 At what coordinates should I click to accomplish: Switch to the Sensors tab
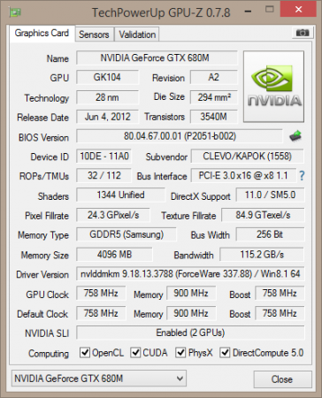coord(94,34)
